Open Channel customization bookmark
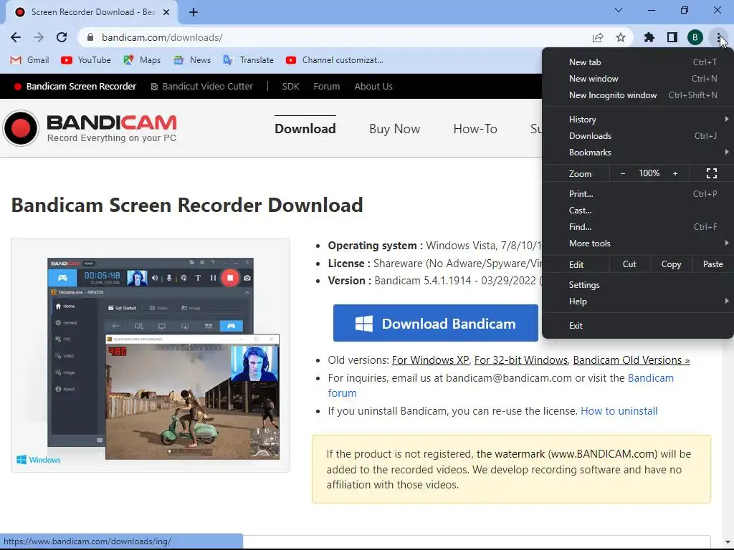The image size is (734, 550). tap(335, 60)
